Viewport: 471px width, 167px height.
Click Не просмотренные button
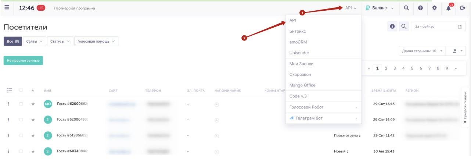coord(23,61)
